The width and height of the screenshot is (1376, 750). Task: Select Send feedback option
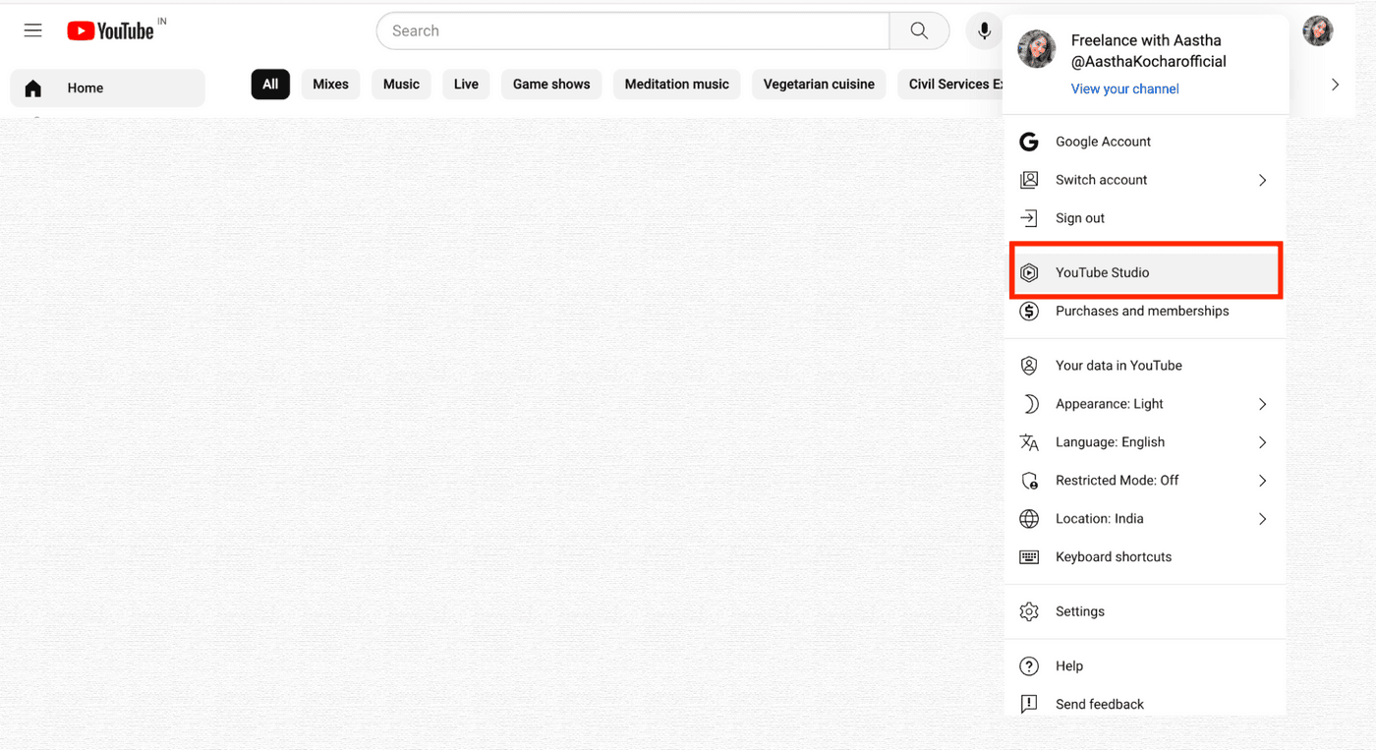tap(1099, 705)
